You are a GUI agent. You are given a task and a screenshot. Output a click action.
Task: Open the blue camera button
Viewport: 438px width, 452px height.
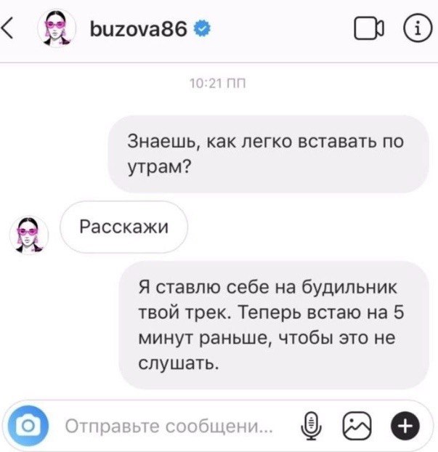(x=28, y=426)
